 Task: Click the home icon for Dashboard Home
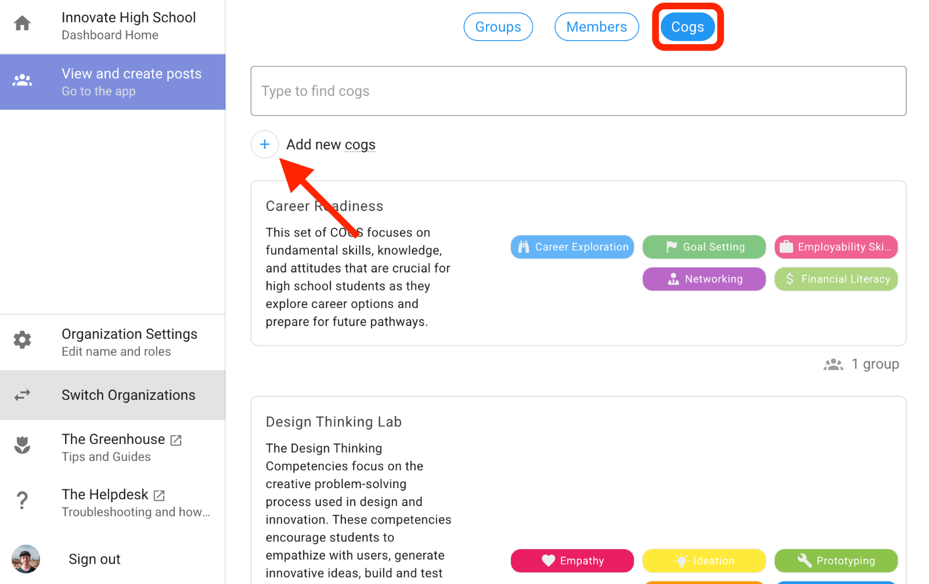pyautogui.click(x=21, y=22)
